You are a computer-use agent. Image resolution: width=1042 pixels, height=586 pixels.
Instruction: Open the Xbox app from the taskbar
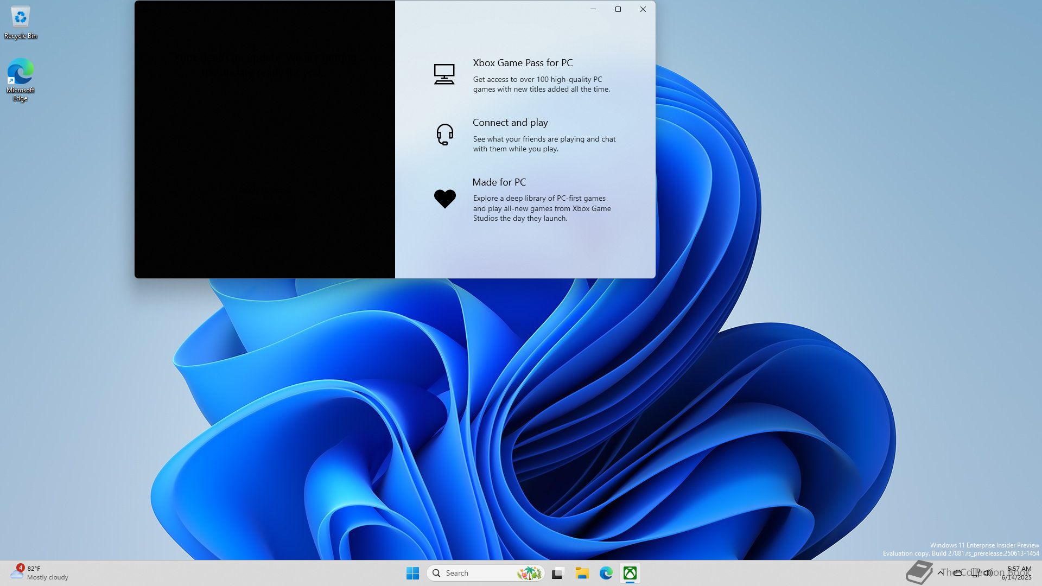point(630,573)
